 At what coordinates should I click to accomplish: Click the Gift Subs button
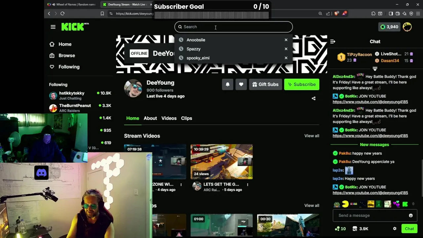[265, 84]
